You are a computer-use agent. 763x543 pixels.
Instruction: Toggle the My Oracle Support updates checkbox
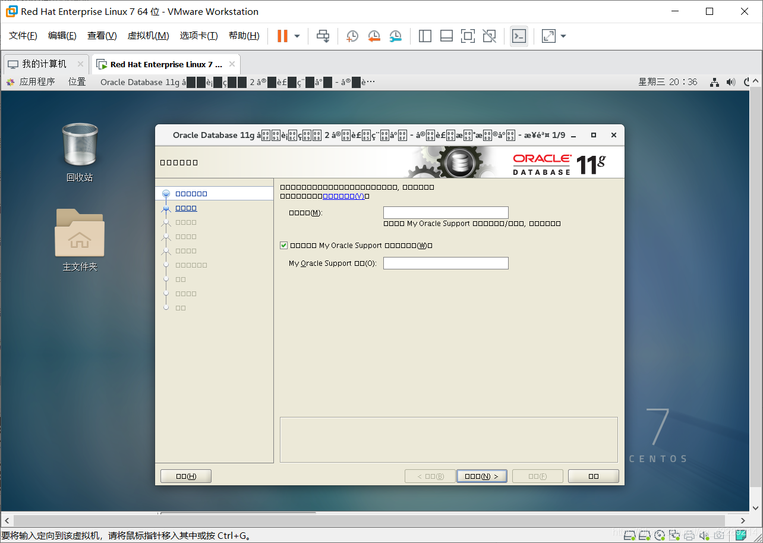284,244
